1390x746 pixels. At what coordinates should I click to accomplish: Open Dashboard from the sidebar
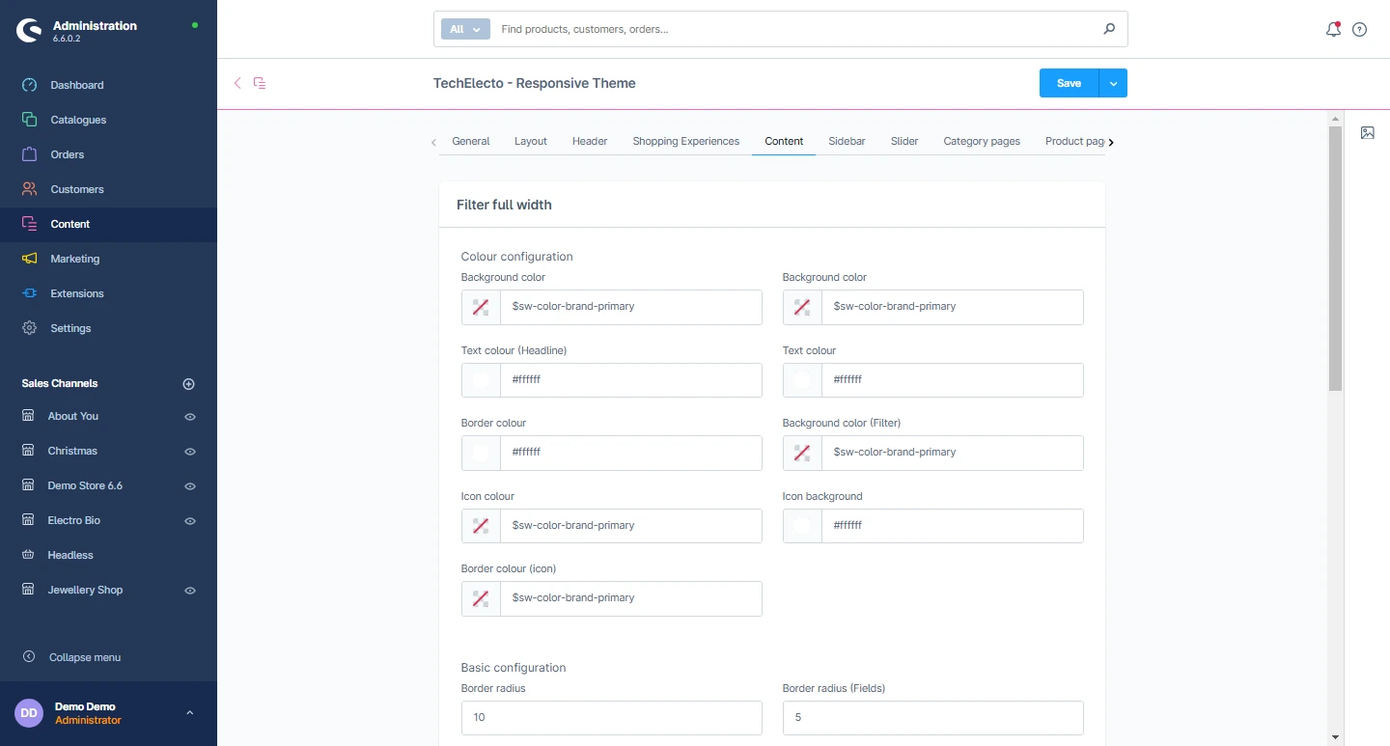pyautogui.click(x=76, y=85)
